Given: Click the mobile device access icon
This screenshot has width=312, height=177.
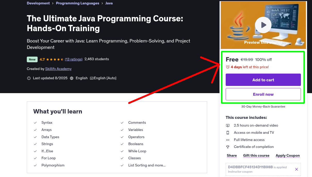Looking at the screenshot, I should 228,133.
